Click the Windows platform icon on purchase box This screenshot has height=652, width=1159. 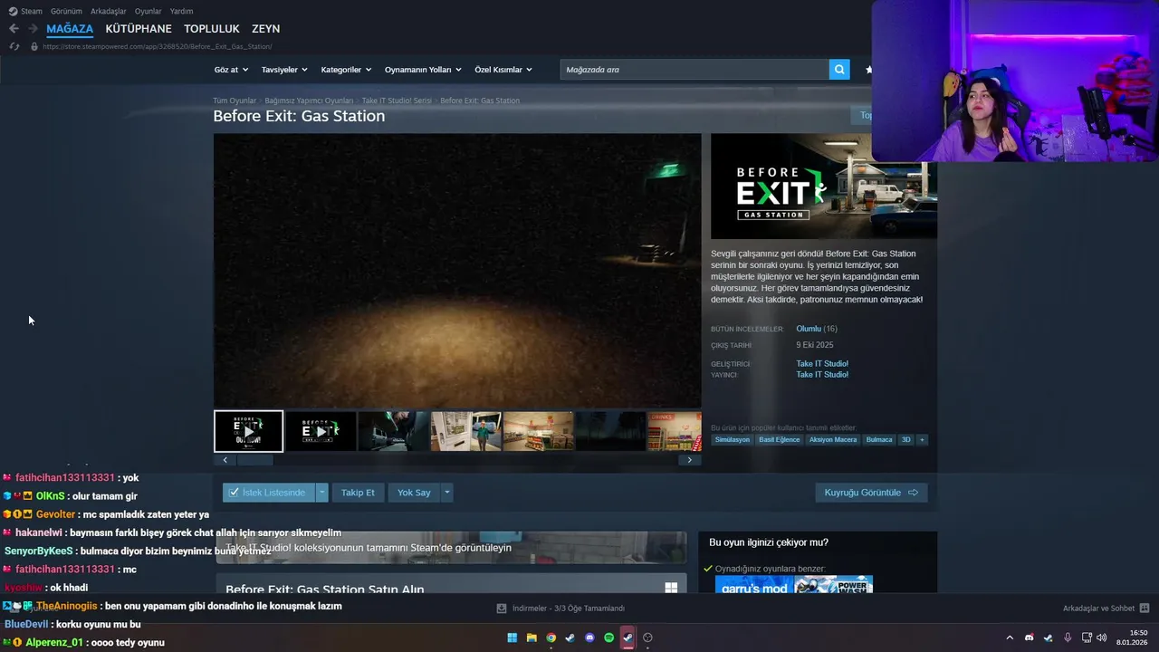pos(671,588)
